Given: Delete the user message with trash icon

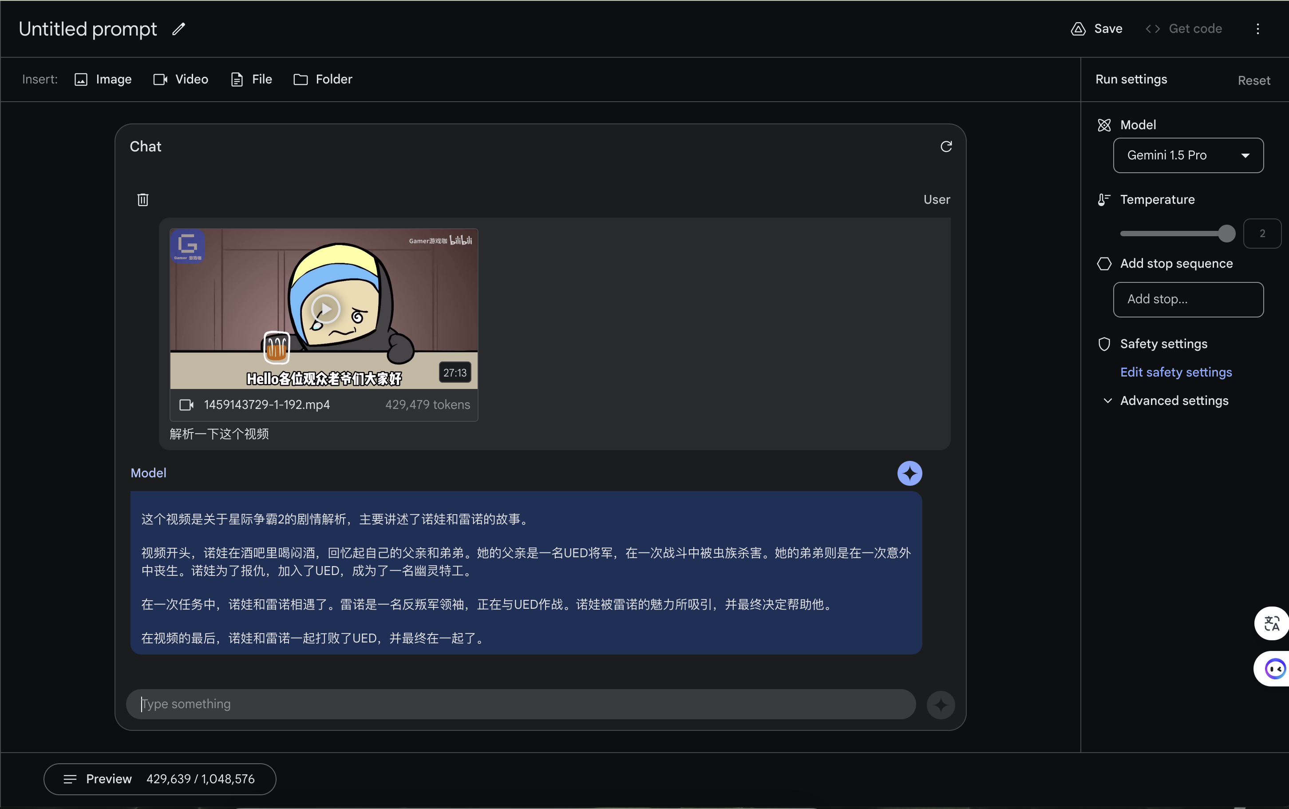Looking at the screenshot, I should (142, 199).
